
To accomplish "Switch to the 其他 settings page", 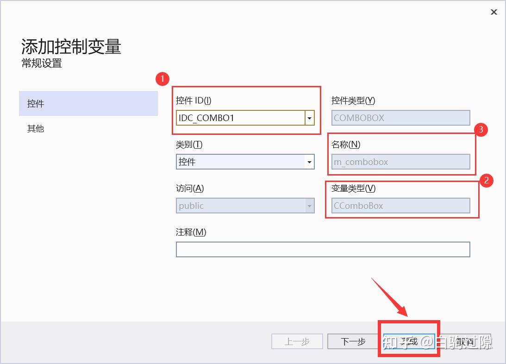I will [x=36, y=128].
